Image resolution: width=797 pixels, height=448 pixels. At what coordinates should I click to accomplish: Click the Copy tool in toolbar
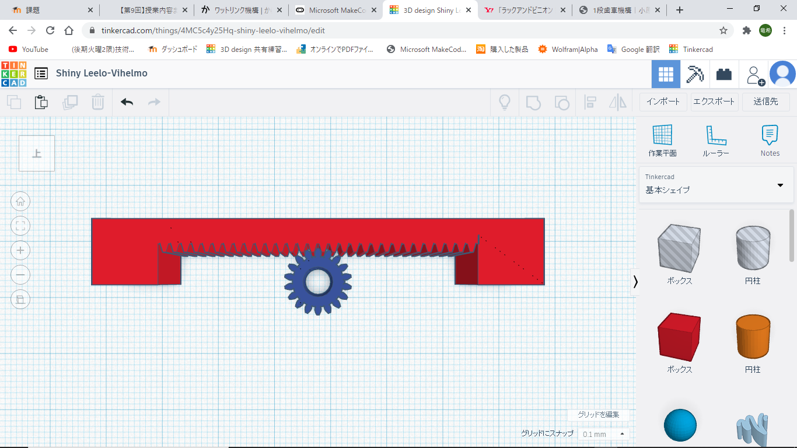coord(14,102)
